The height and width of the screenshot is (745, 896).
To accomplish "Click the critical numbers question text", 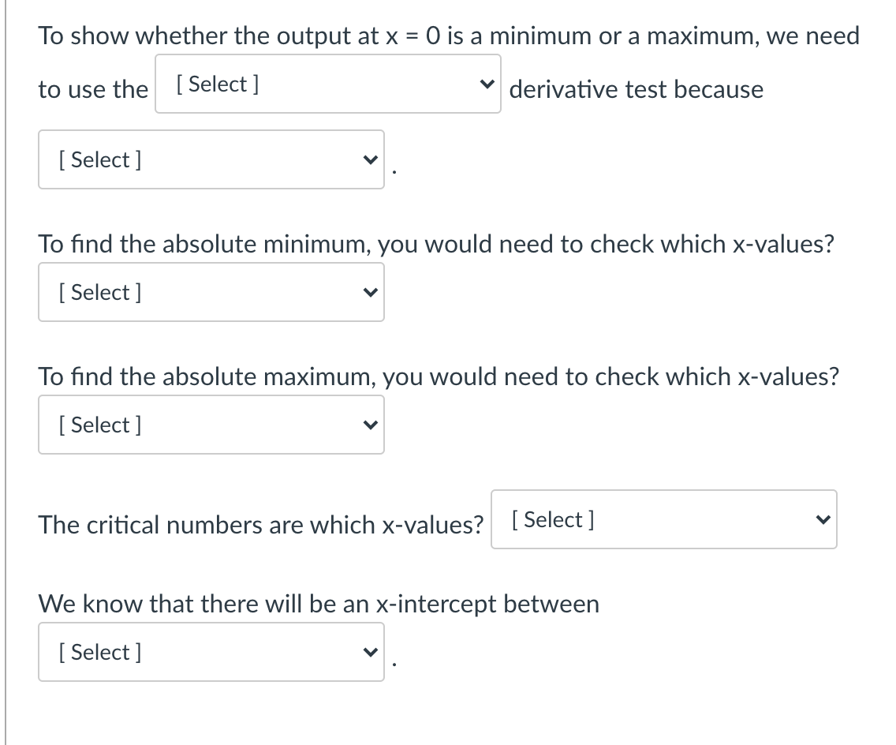I will click(262, 524).
